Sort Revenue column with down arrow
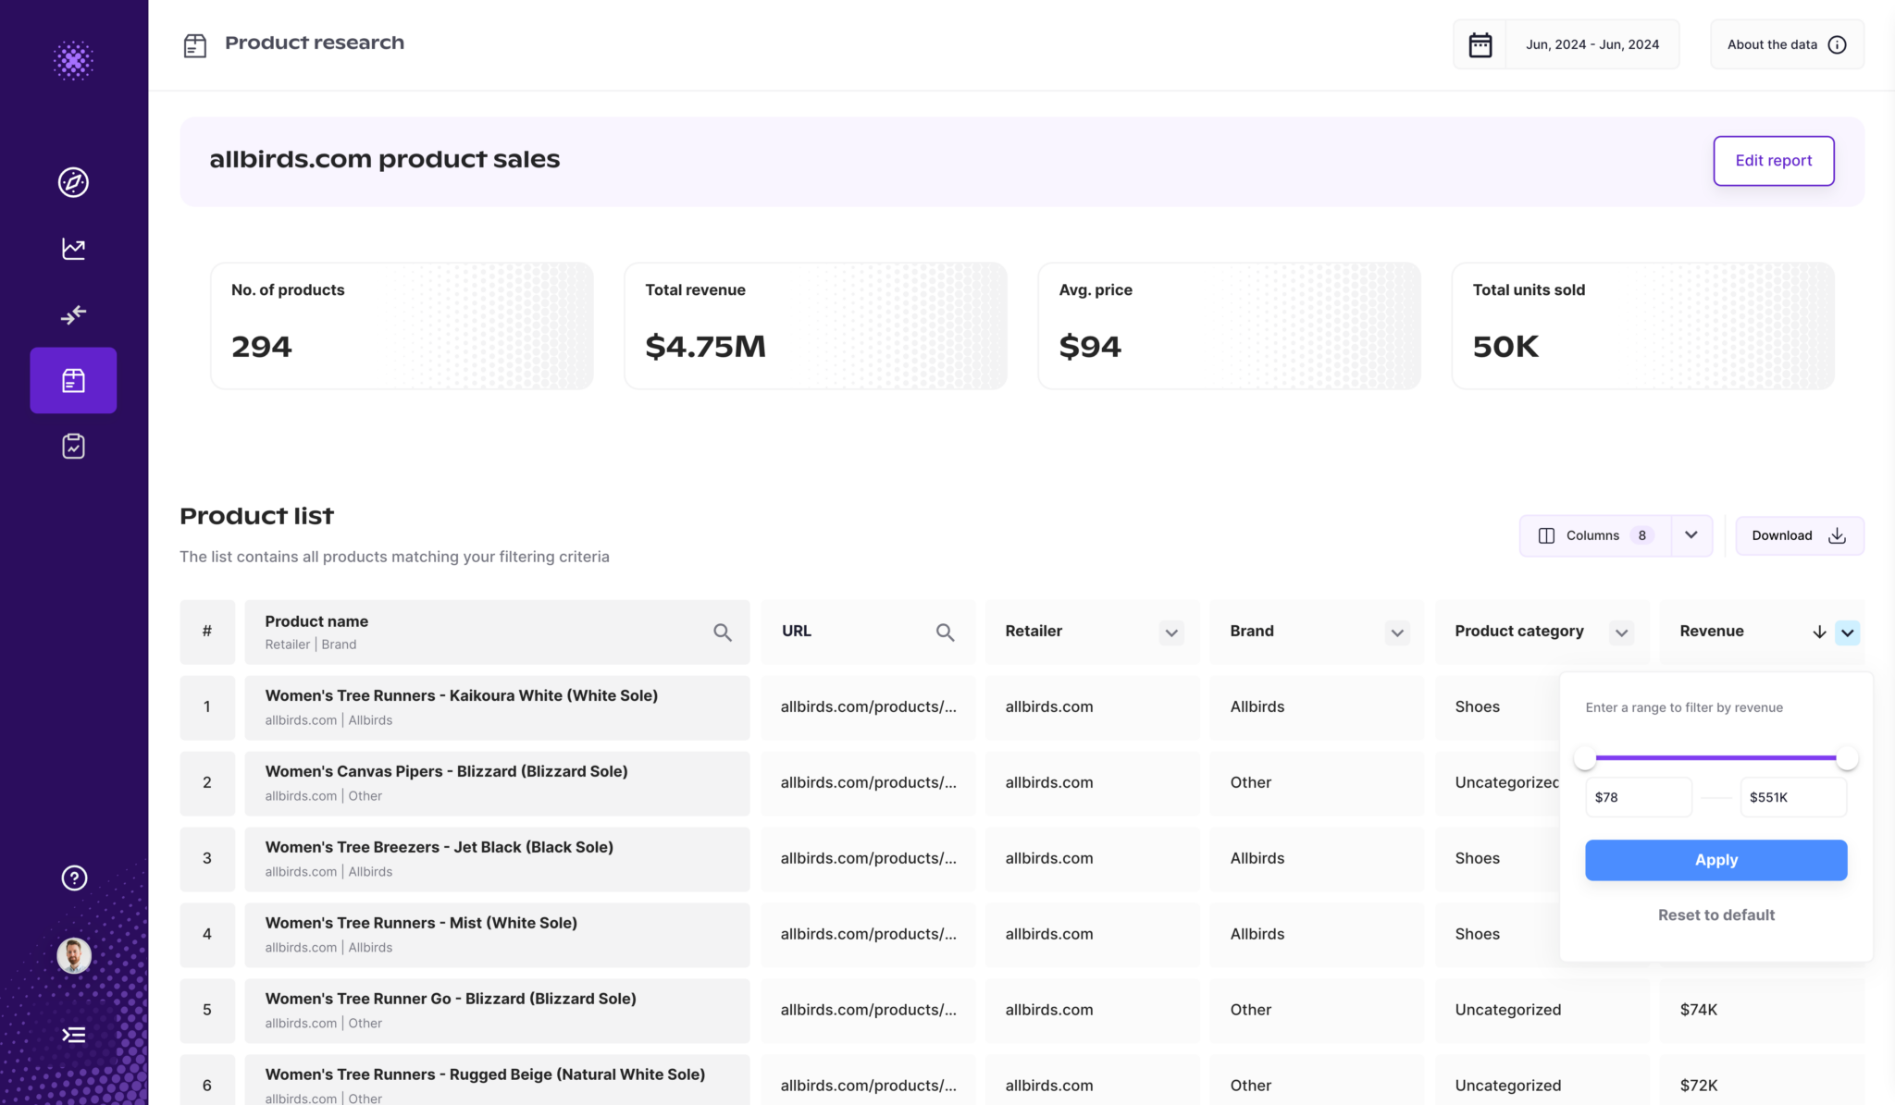The width and height of the screenshot is (1895, 1105). tap(1819, 632)
